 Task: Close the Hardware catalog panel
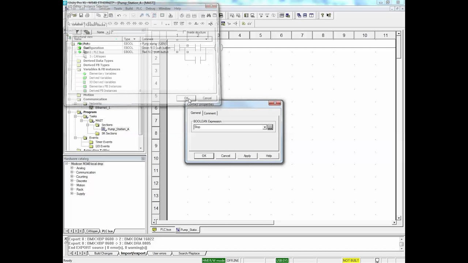[143, 159]
